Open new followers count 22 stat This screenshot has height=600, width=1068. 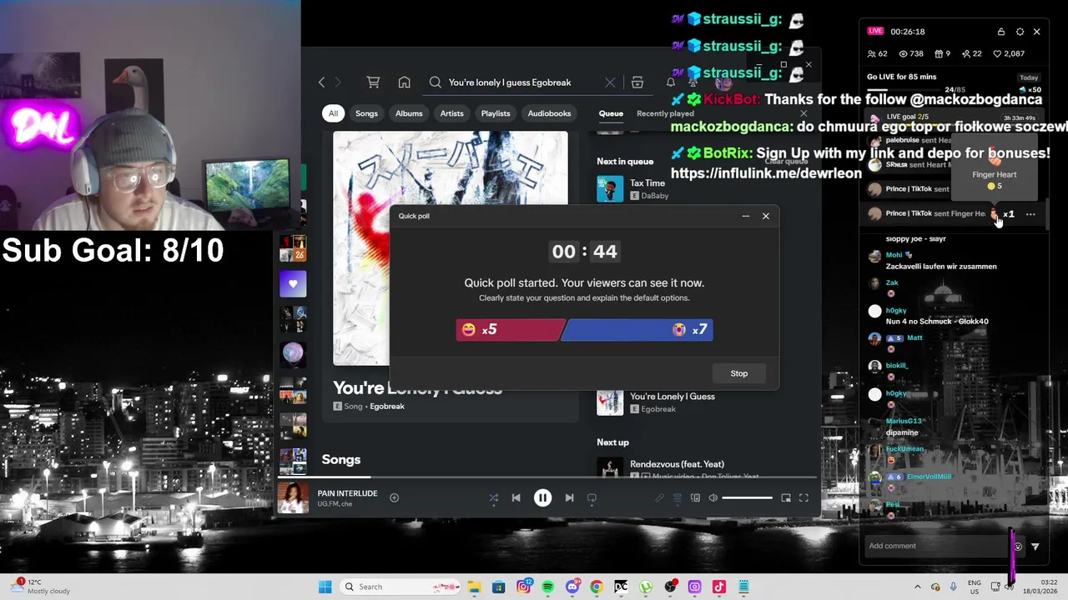(x=972, y=54)
